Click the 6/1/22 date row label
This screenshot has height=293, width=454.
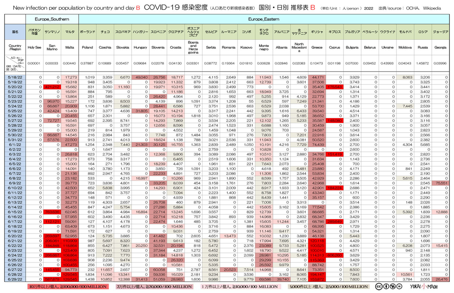coord(15,144)
